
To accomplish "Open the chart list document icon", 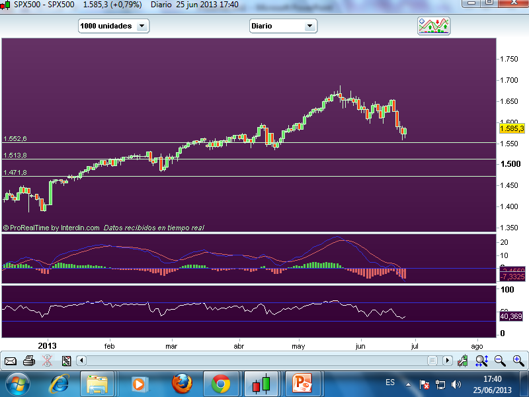I will coord(67,361).
